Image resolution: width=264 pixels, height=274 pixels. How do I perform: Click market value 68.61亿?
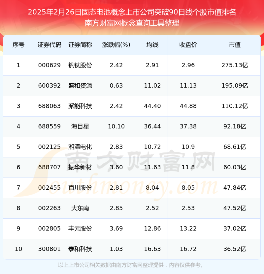(x=235, y=147)
